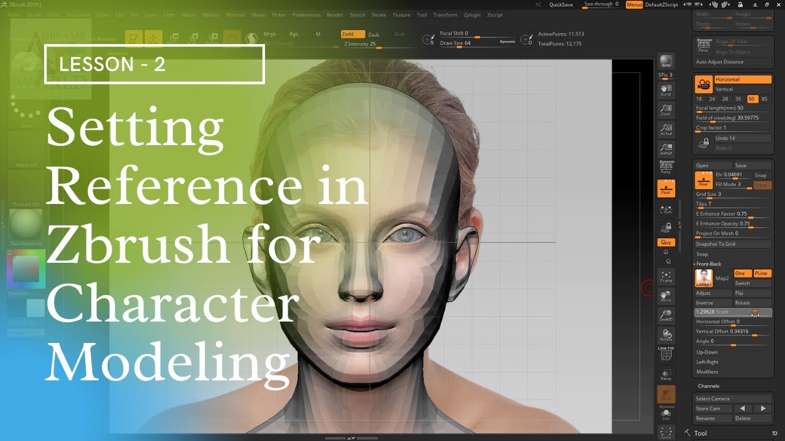
Task: Toggle the Vertical field of view button
Action: coord(743,89)
